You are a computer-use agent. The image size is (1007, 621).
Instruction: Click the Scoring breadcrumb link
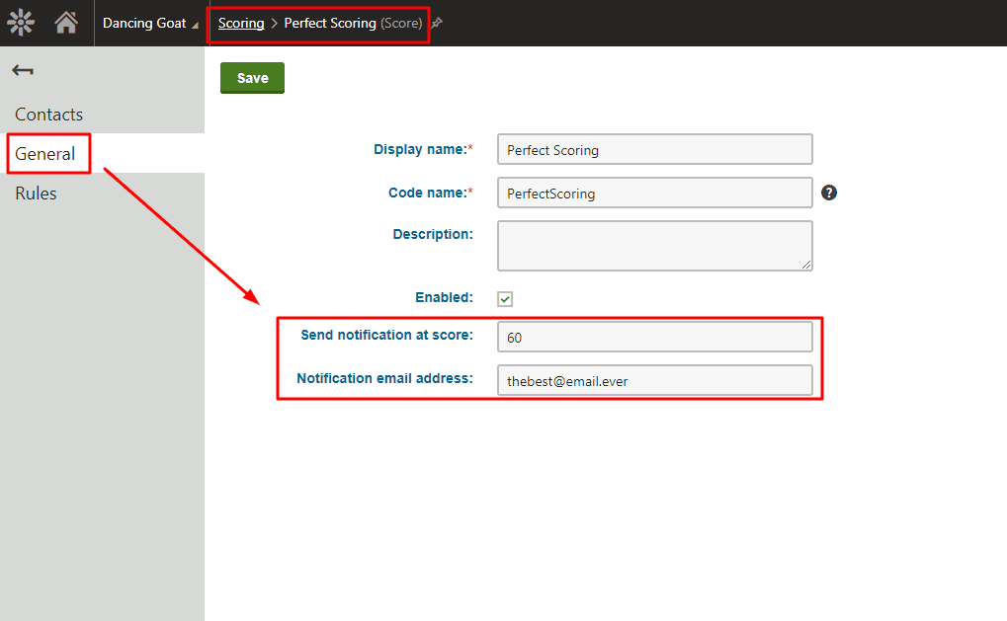pyautogui.click(x=241, y=23)
